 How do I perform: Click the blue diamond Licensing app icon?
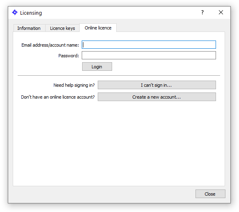15,12
